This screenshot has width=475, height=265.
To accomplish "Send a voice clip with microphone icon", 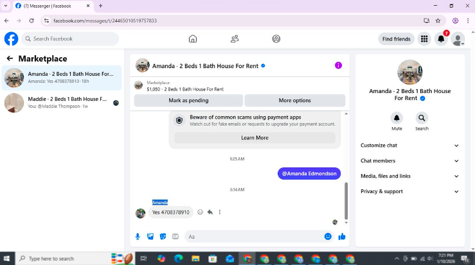I will (x=138, y=237).
